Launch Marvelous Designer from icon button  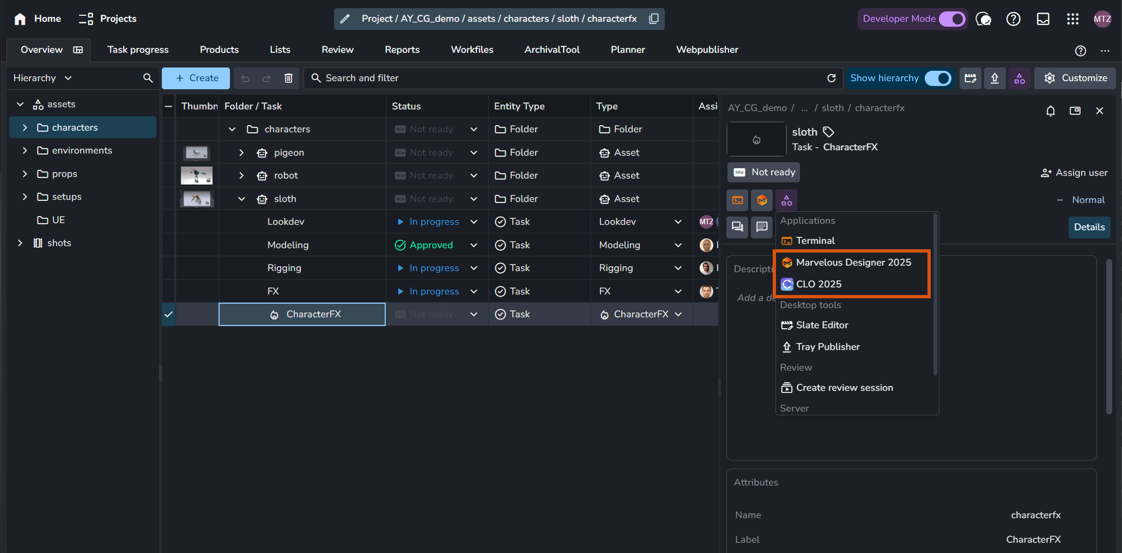(x=762, y=200)
